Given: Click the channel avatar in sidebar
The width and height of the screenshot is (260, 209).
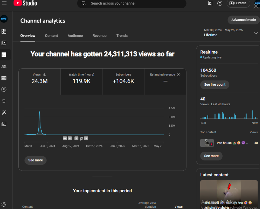Looking at the screenshot, I should 4,19.
